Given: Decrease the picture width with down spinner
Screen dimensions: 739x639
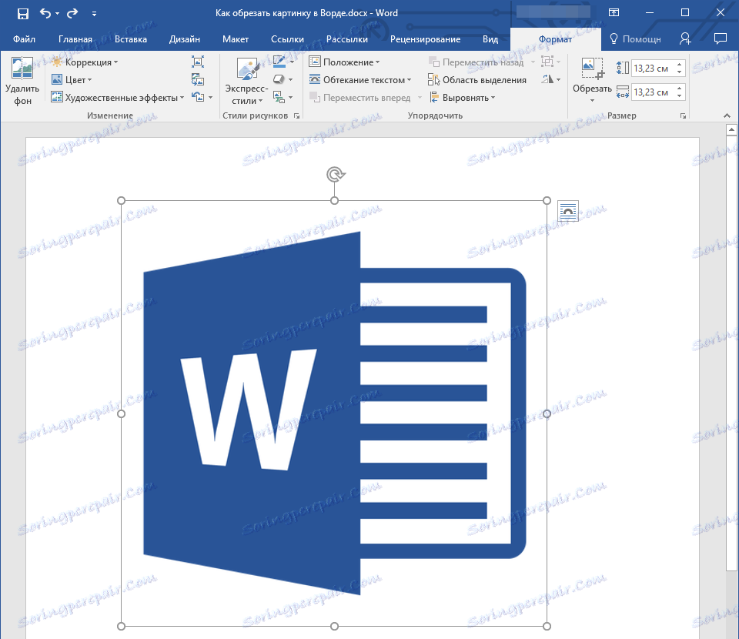Looking at the screenshot, I should point(679,96).
